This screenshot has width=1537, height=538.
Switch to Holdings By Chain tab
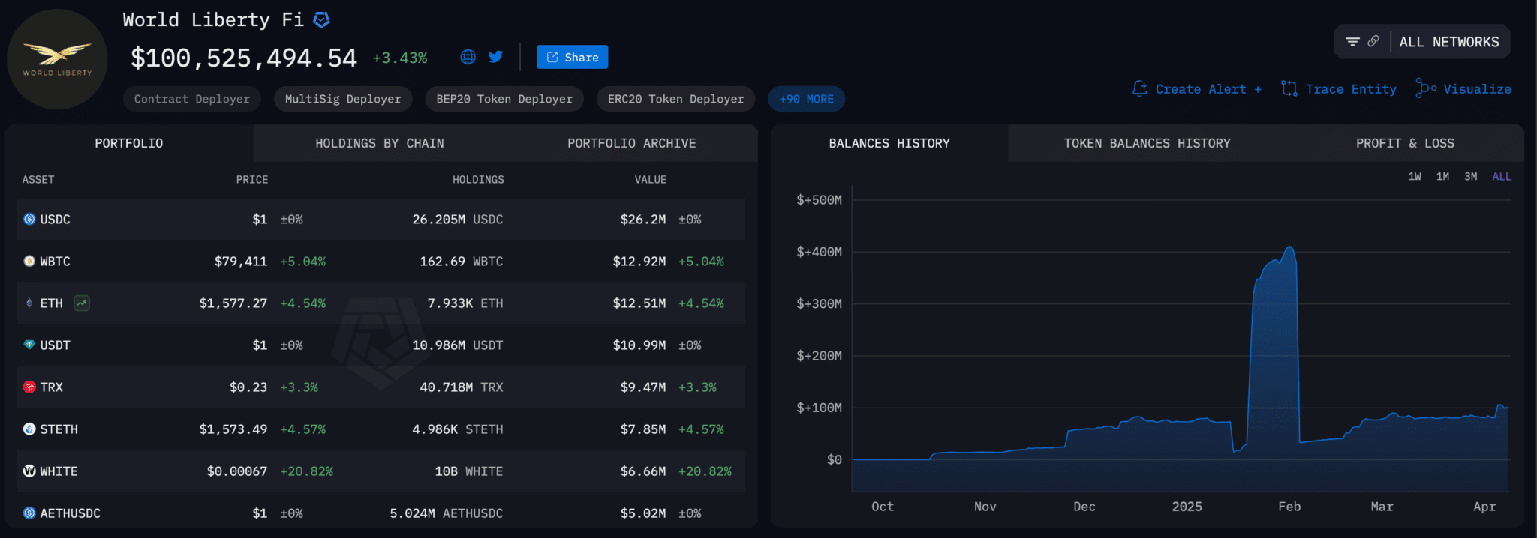pos(379,143)
